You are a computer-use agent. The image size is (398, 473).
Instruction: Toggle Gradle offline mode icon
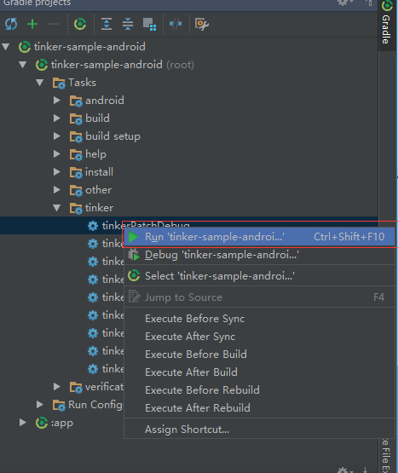176,24
